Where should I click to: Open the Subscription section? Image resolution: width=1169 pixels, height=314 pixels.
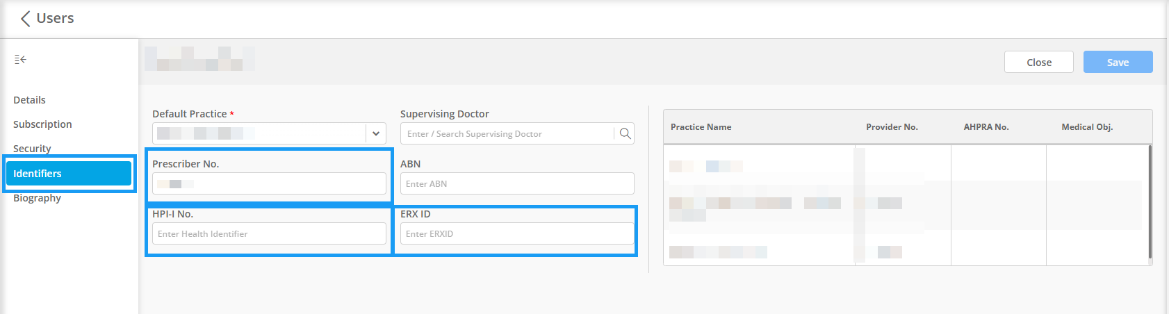tap(42, 124)
